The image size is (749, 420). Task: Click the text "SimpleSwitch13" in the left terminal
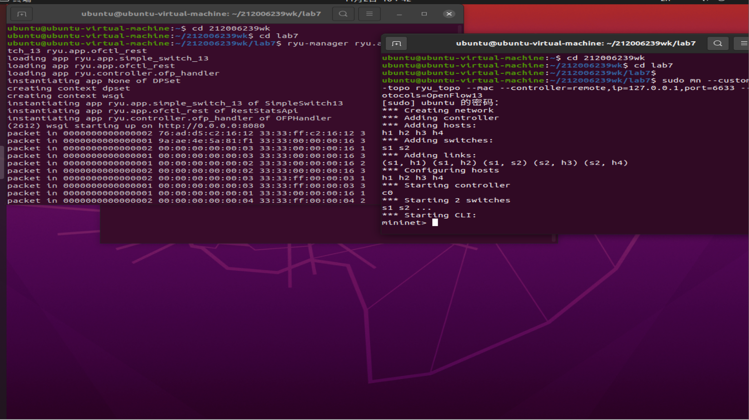click(x=304, y=103)
